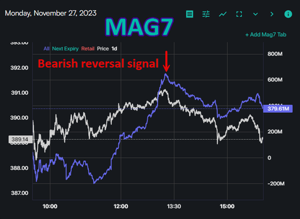Click the 392.00 price axis label
The image size is (300, 219).
coord(19,68)
